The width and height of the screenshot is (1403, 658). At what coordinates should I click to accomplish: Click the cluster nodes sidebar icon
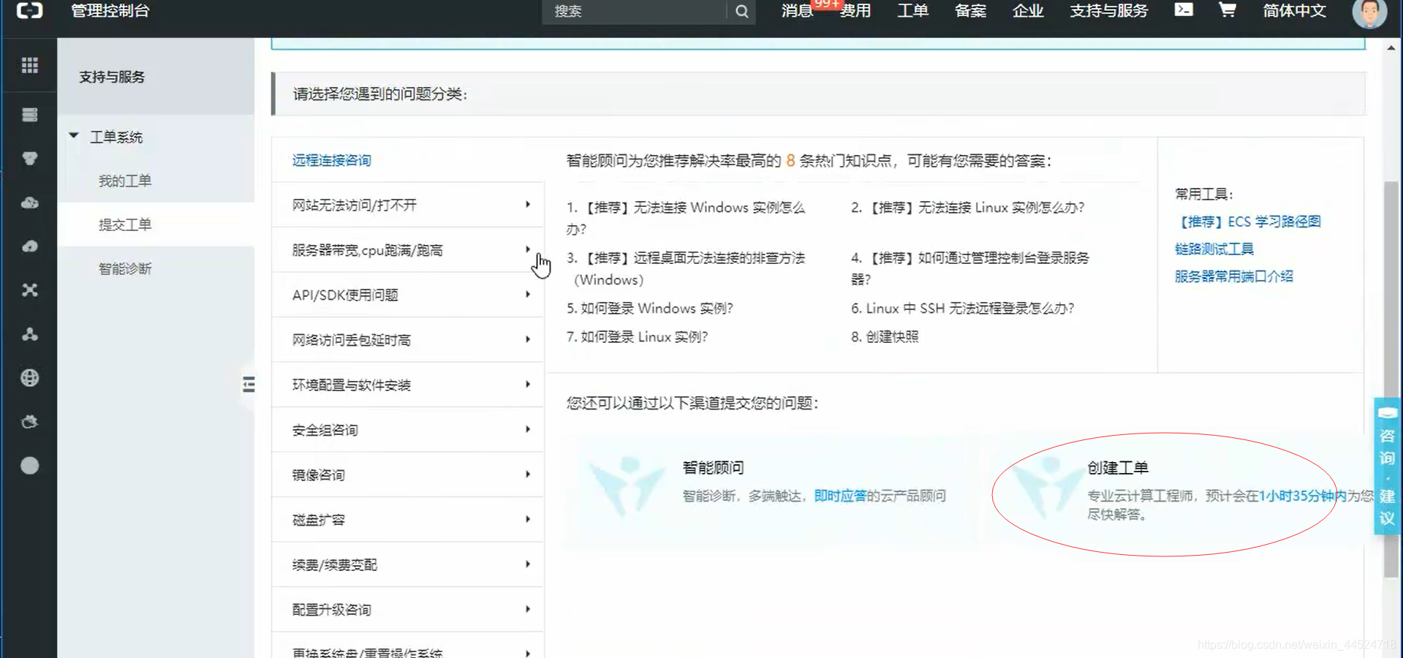pyautogui.click(x=29, y=334)
